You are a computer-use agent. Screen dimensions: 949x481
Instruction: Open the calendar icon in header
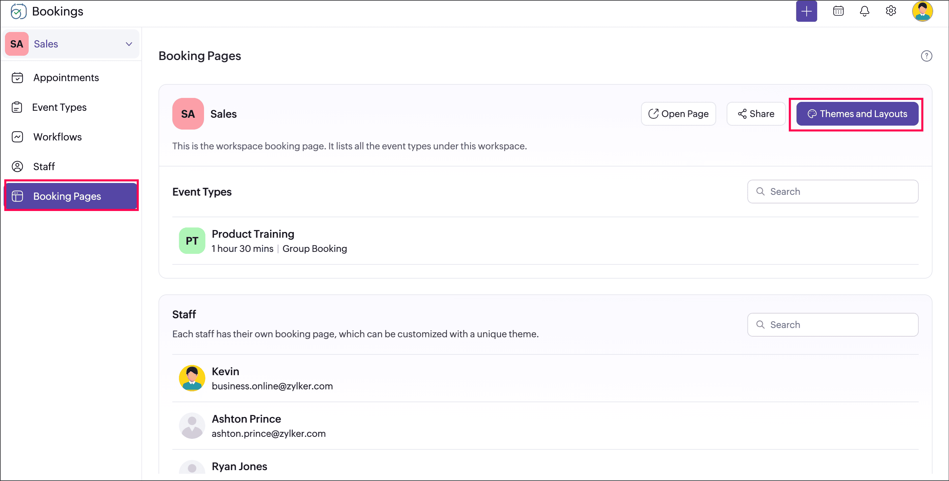838,11
